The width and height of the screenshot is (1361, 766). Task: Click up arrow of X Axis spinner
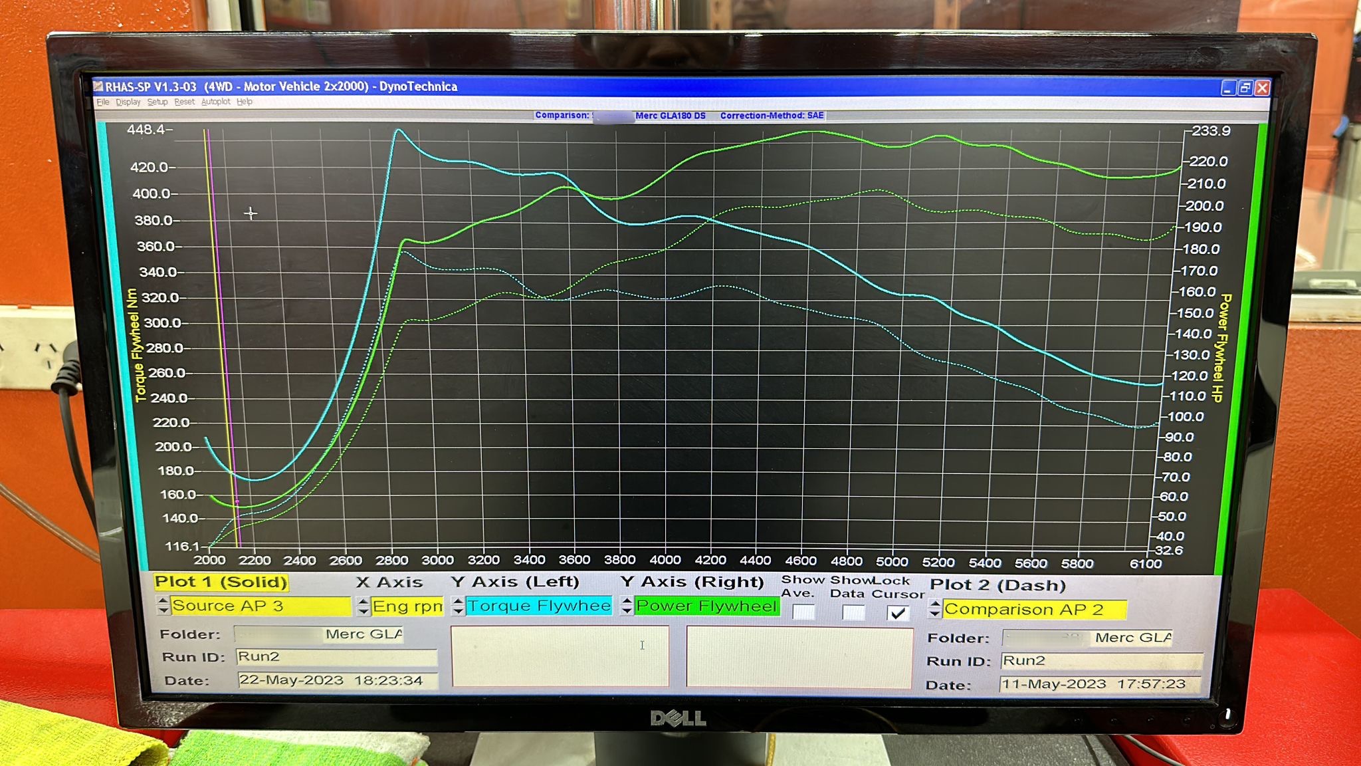point(363,602)
